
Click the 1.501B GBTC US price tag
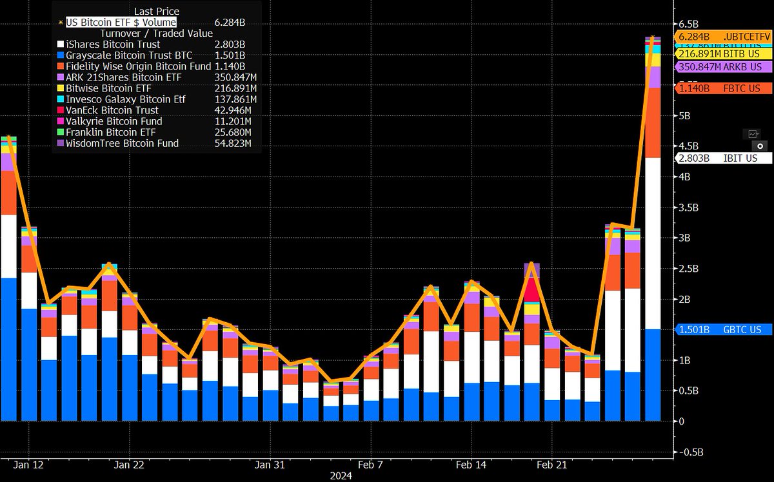(x=722, y=329)
